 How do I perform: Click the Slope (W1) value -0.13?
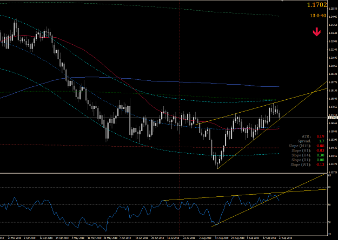pos(320,164)
